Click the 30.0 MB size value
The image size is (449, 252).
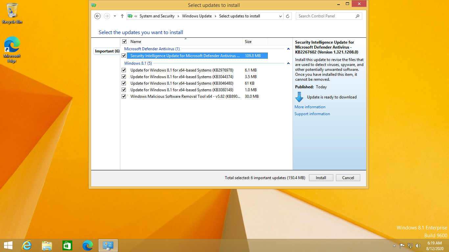coord(252,96)
